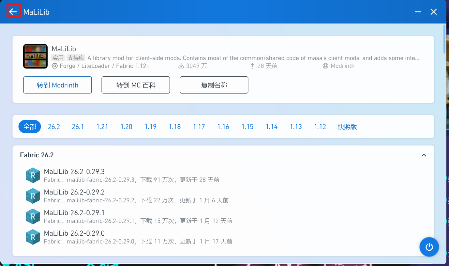Click the 28 天前 update time in the info card

coord(267,66)
